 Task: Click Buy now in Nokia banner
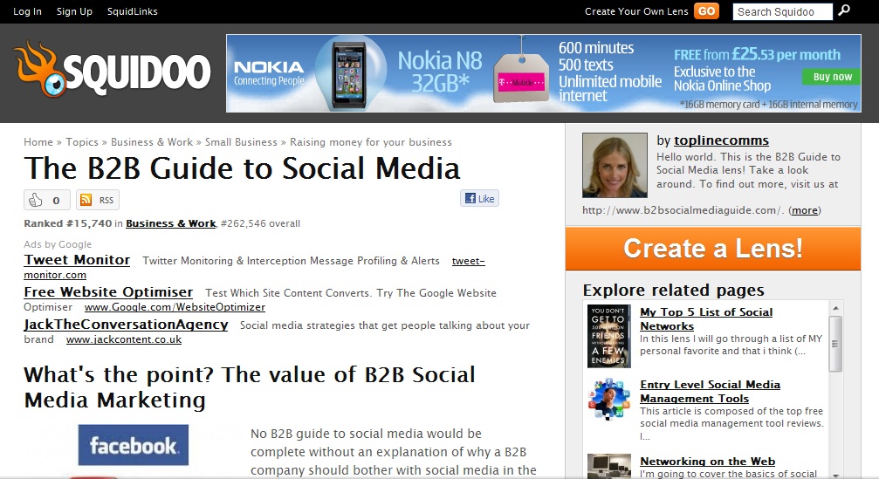point(832,77)
